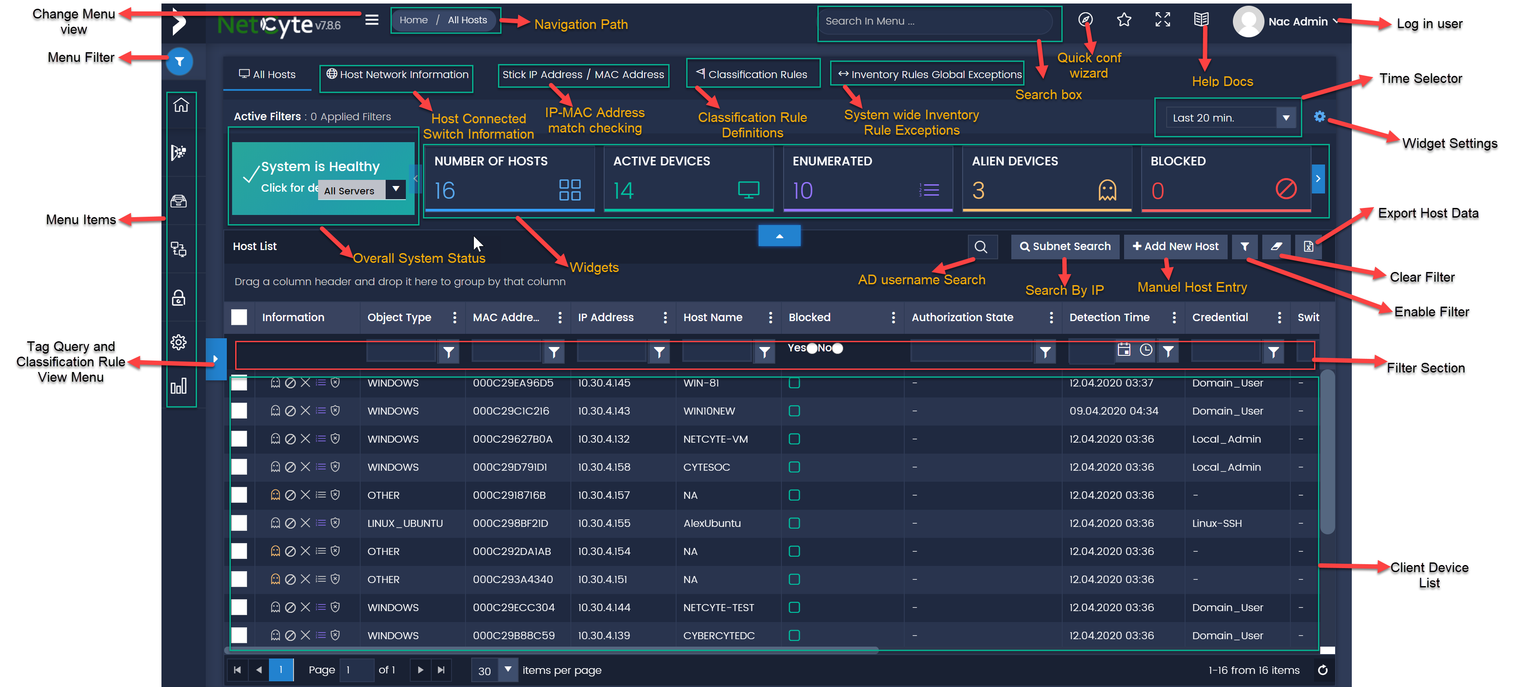Click the Add New Host button
The width and height of the screenshot is (1533, 687).
[1175, 246]
